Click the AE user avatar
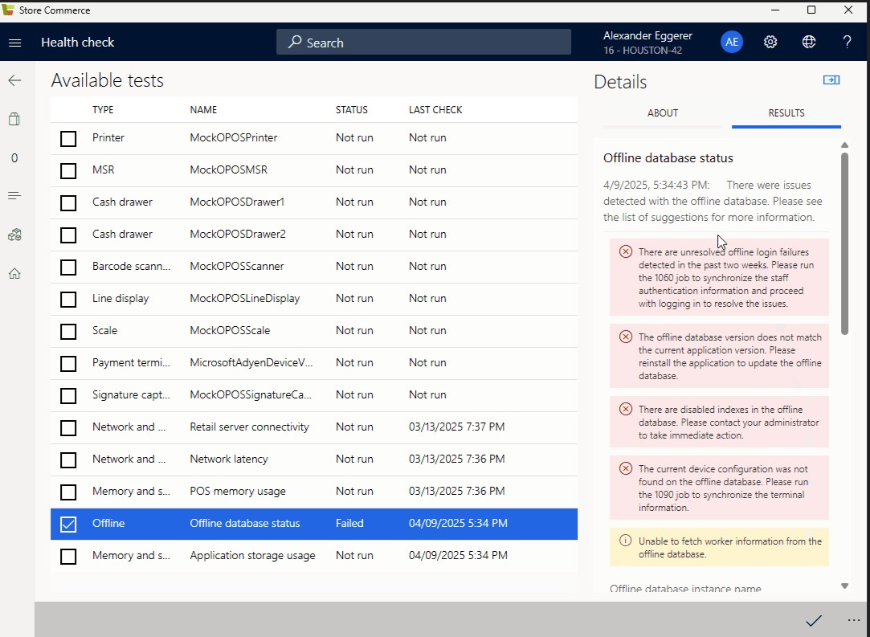870x637 pixels. pyautogui.click(x=731, y=41)
